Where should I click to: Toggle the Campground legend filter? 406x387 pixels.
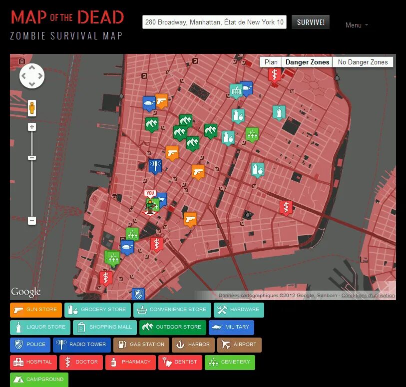39,380
